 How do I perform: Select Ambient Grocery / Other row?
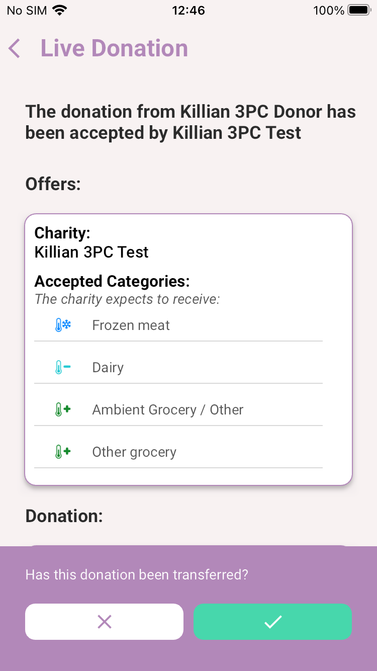point(178,410)
